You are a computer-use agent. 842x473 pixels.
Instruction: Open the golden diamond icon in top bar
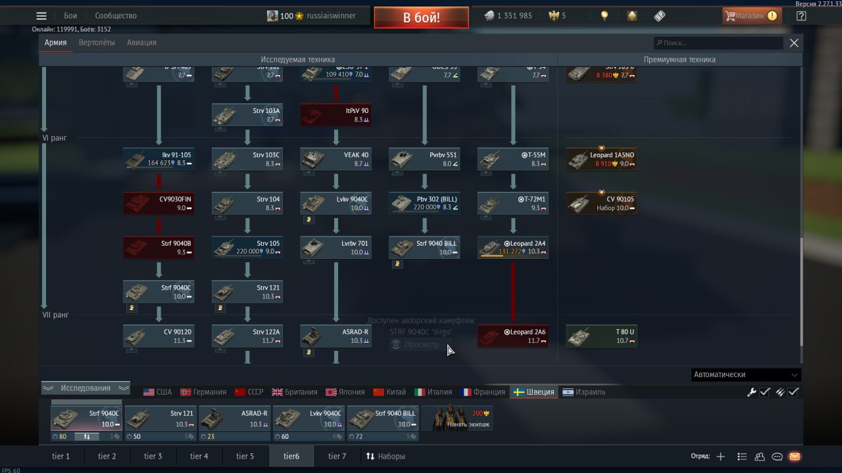(x=632, y=16)
